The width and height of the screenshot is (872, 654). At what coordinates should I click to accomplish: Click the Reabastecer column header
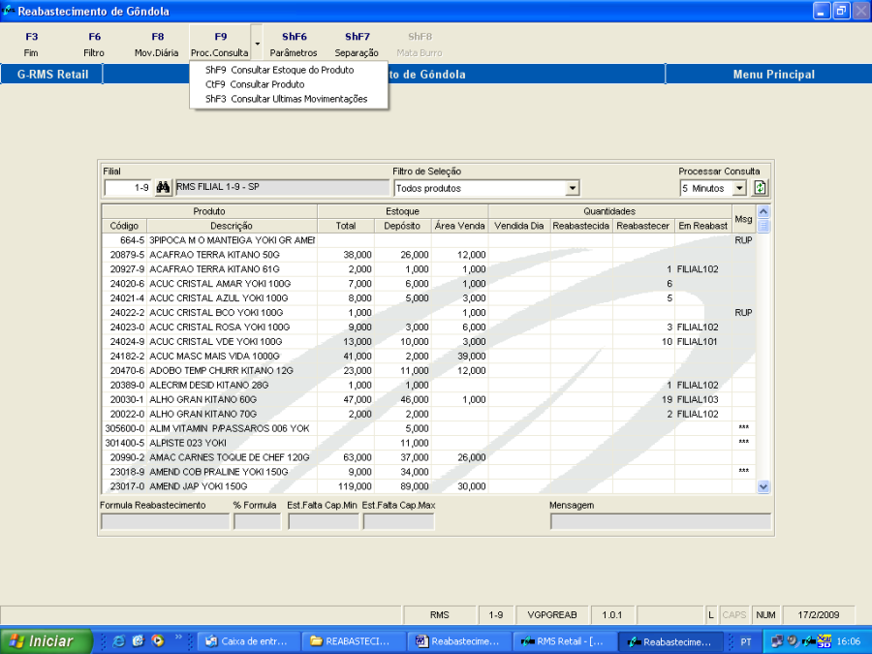[643, 226]
